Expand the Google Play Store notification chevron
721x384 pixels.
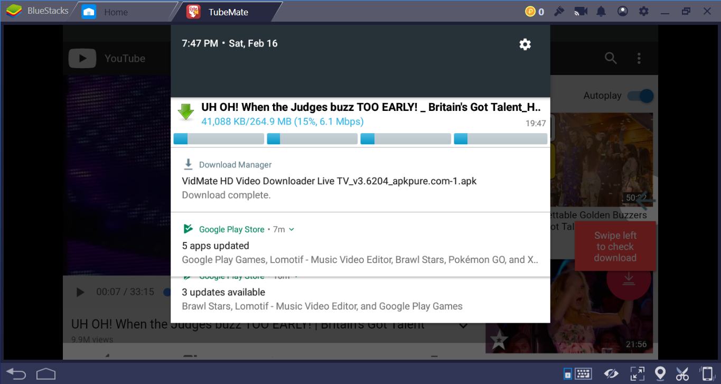[292, 229]
